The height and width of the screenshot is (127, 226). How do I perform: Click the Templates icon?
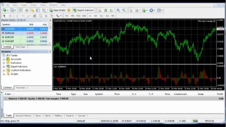(159, 10)
